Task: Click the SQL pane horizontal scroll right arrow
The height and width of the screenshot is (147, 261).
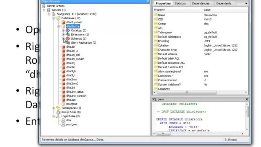Action: (242, 134)
